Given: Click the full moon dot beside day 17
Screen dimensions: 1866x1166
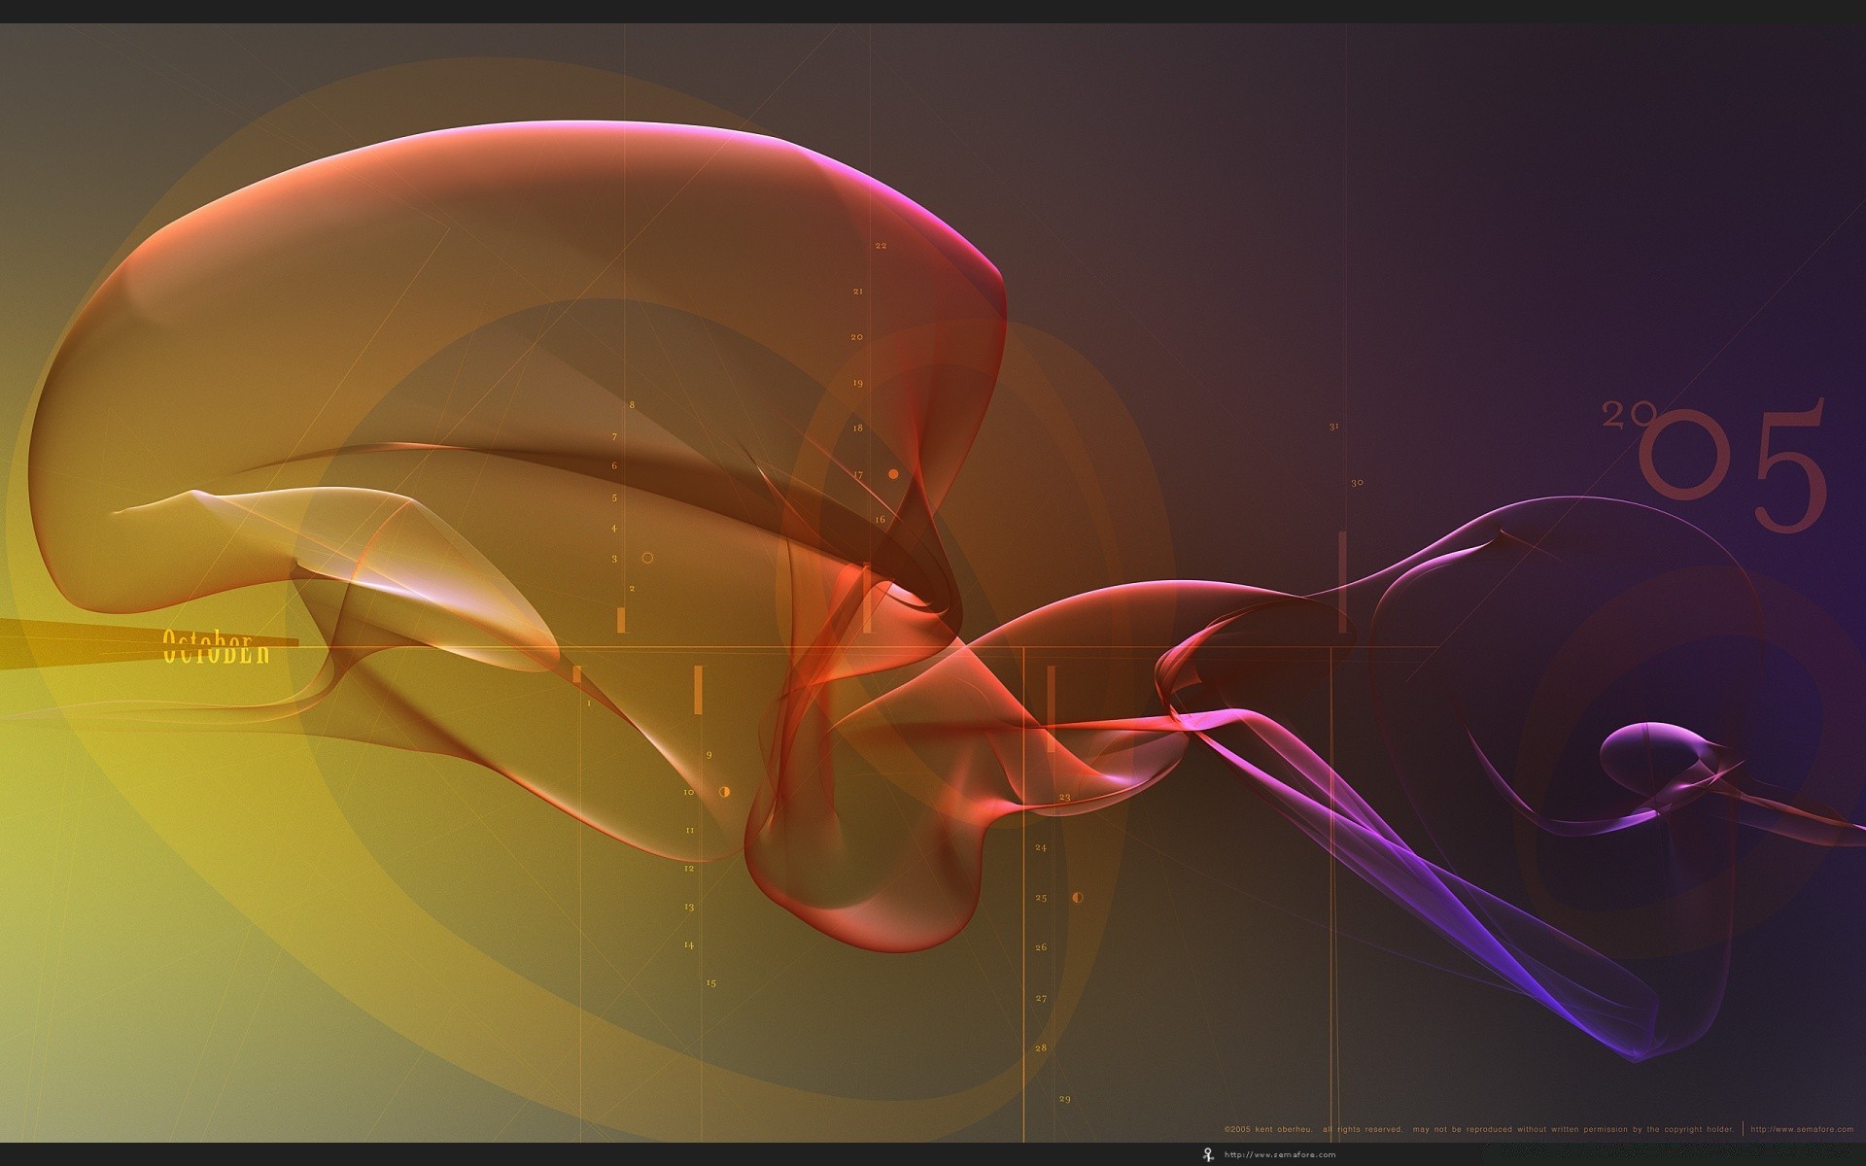Looking at the screenshot, I should click(893, 474).
